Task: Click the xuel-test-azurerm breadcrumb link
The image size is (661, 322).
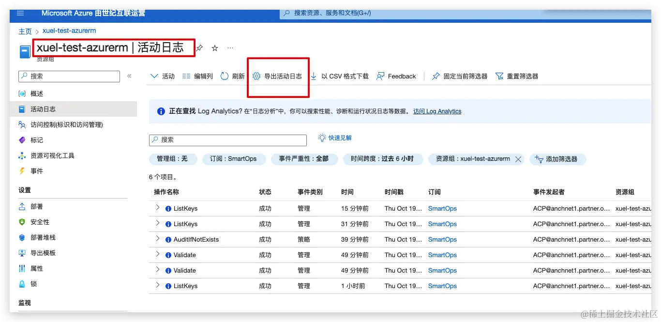Action: click(x=69, y=31)
